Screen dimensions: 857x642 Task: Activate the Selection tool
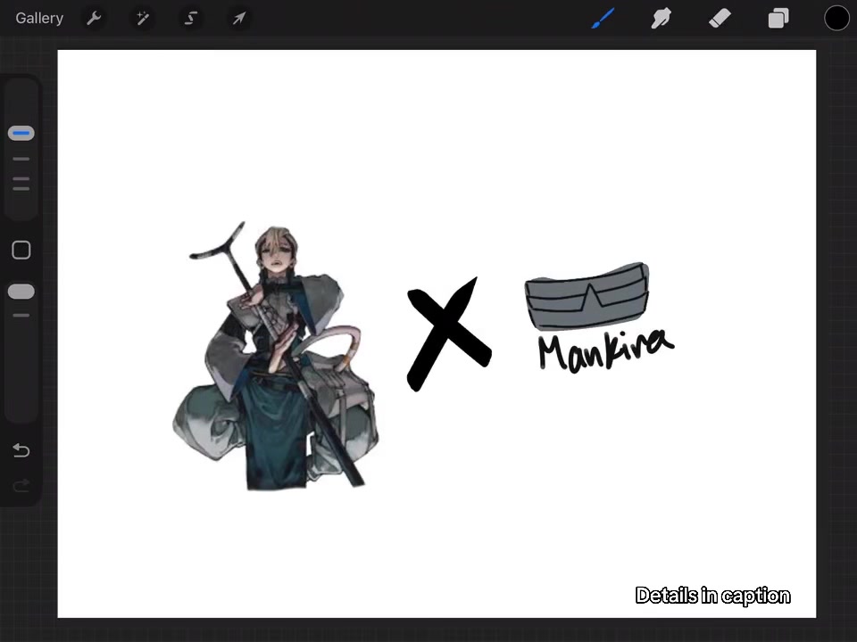pyautogui.click(x=191, y=18)
